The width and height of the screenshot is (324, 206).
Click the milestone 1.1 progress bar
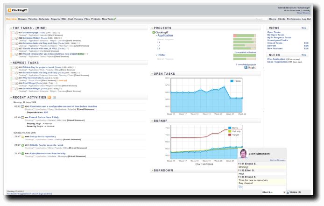pos(245,45)
